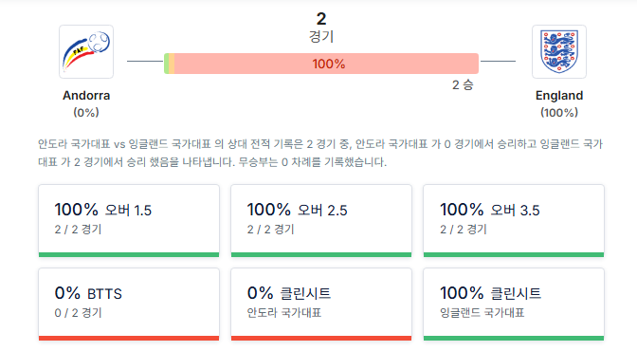Click the 2 / 2 경기 text under 오버 2.5
This screenshot has height=351, width=637.
[x=270, y=230]
